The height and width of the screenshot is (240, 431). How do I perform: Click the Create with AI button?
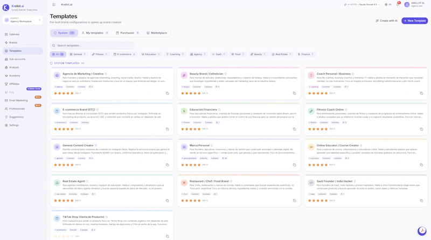[x=386, y=20]
